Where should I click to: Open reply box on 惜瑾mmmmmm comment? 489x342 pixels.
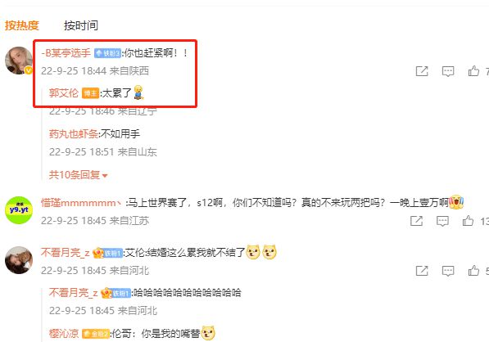tap(442, 221)
